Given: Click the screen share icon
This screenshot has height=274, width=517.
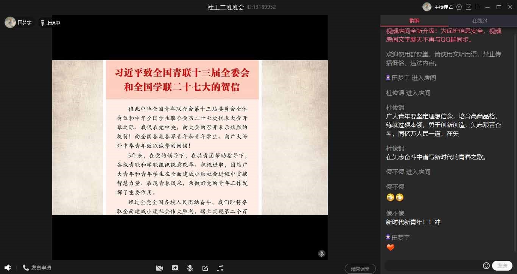Looking at the screenshot, I should 175,268.
